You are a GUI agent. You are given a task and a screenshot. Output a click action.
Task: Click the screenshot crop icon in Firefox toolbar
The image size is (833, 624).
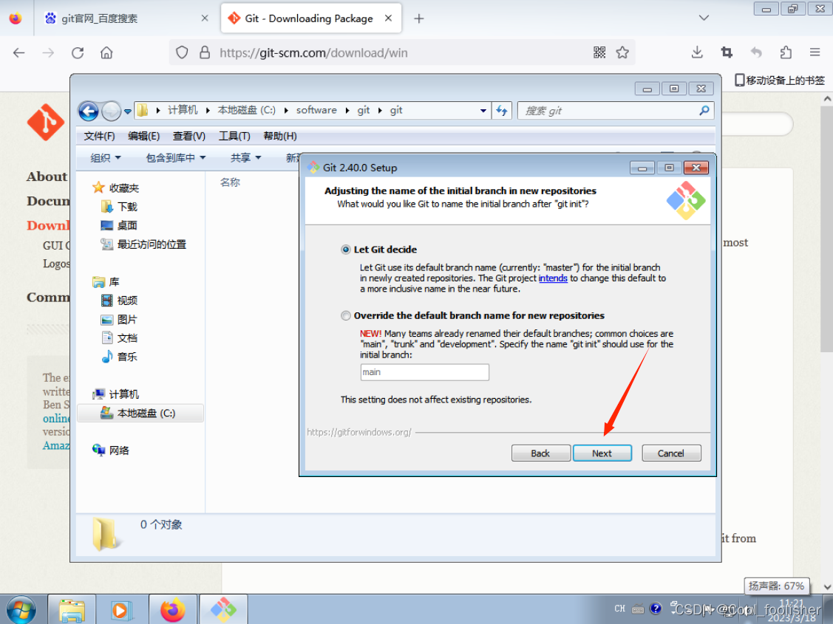click(727, 52)
